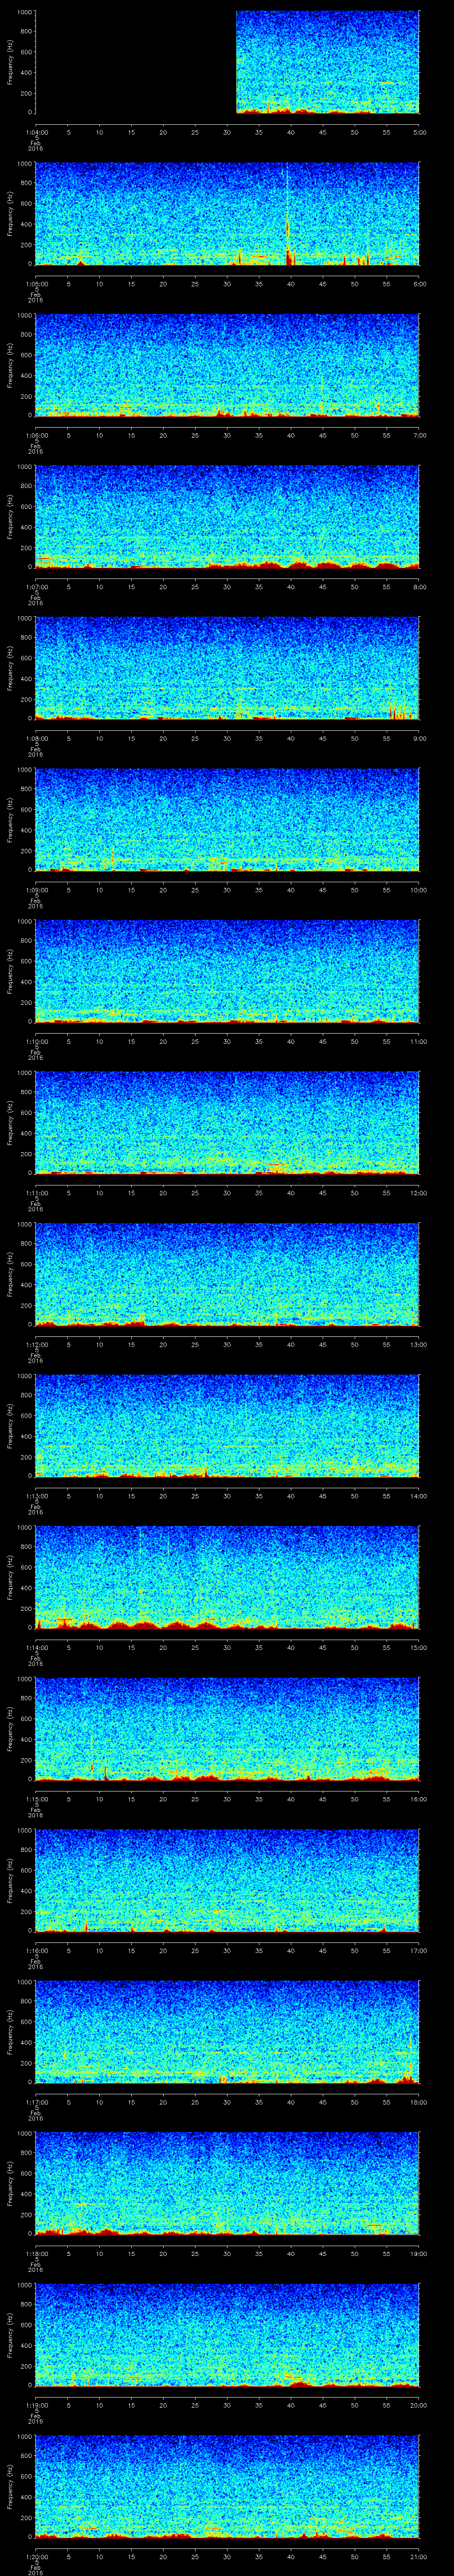Select the spectrogram panel starting at 1:14:00
Viewport: 454px width, 2576px height.
227,1577
